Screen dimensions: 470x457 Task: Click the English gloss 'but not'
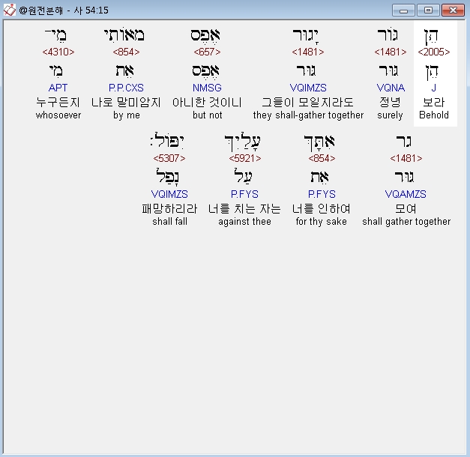coord(207,115)
